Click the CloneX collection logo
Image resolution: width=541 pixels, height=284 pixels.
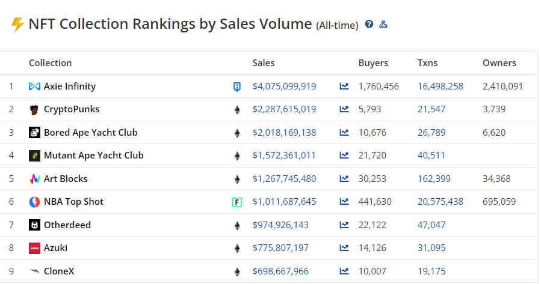[34, 271]
